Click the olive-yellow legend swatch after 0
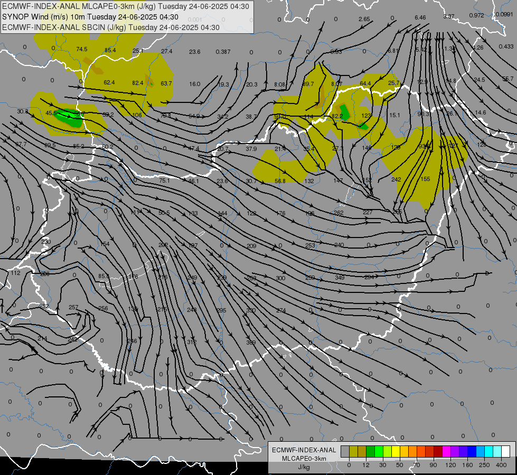Image resolution: width=517 pixels, height=475 pixels. tap(353, 451)
